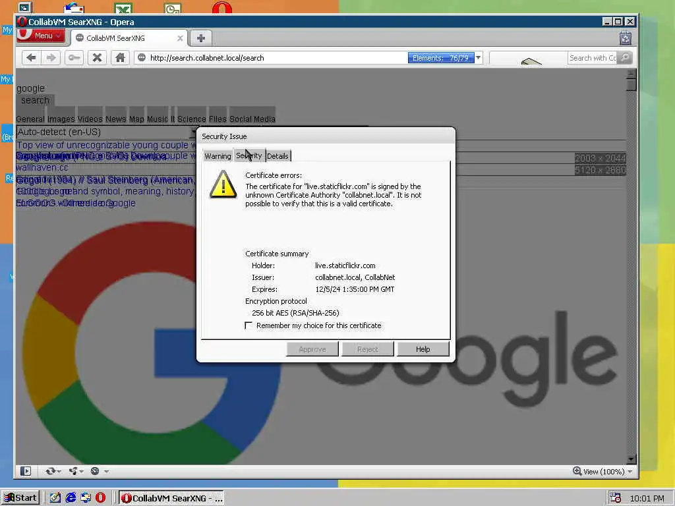675x506 pixels.
Task: Check Remember my choice for this certificate
Action: pyautogui.click(x=249, y=325)
